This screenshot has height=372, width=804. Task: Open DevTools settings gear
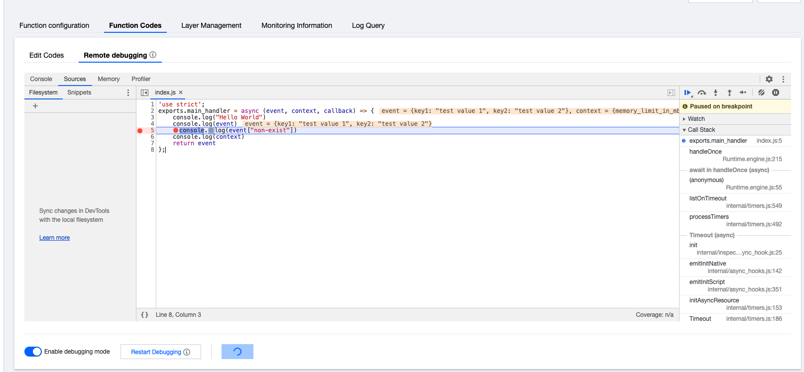pos(769,79)
